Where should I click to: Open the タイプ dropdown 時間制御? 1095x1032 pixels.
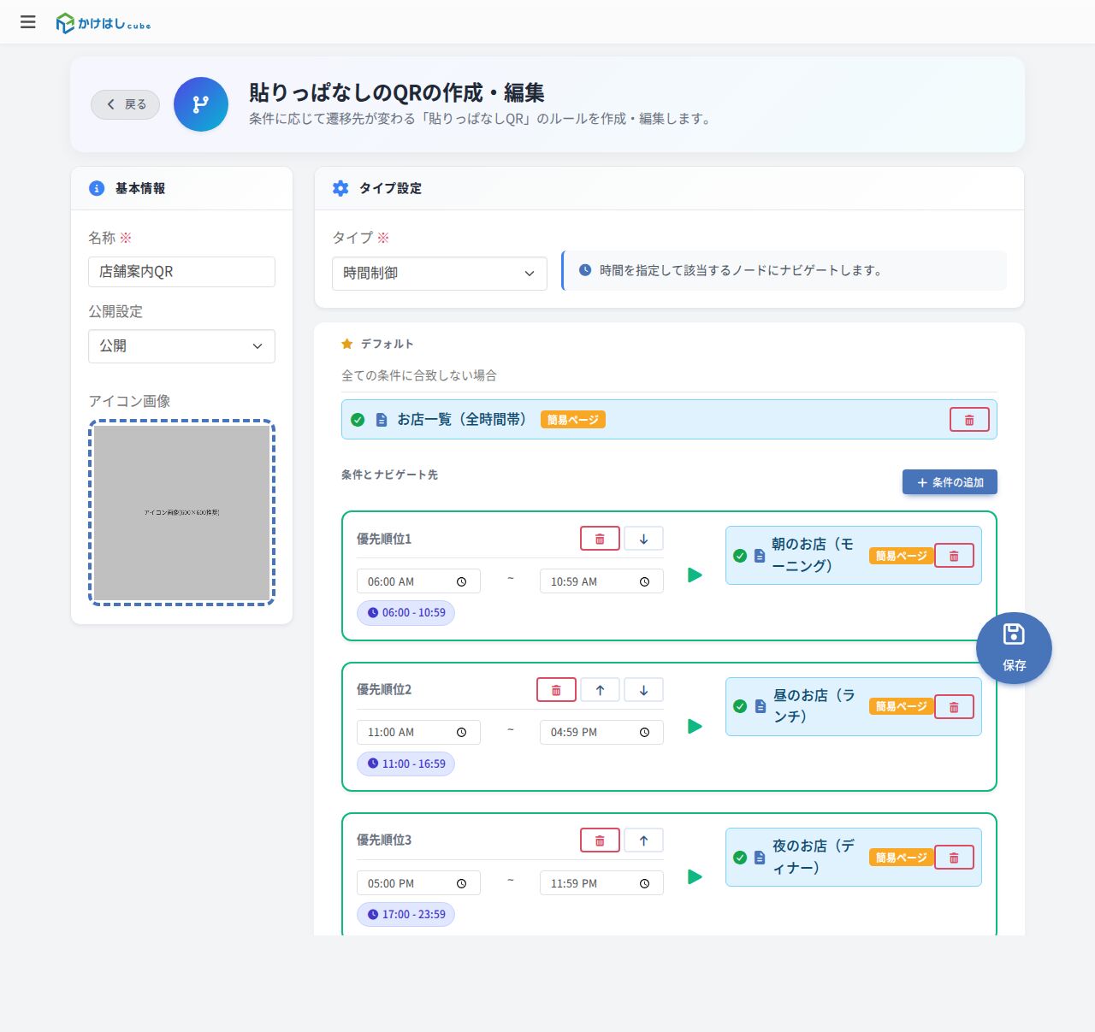[440, 274]
